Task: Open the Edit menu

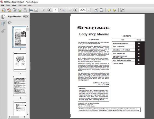Action: point(8,5)
